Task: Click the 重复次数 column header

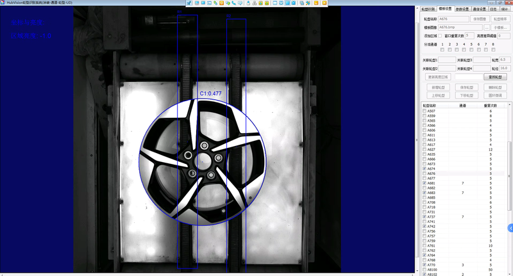Action: (x=491, y=105)
